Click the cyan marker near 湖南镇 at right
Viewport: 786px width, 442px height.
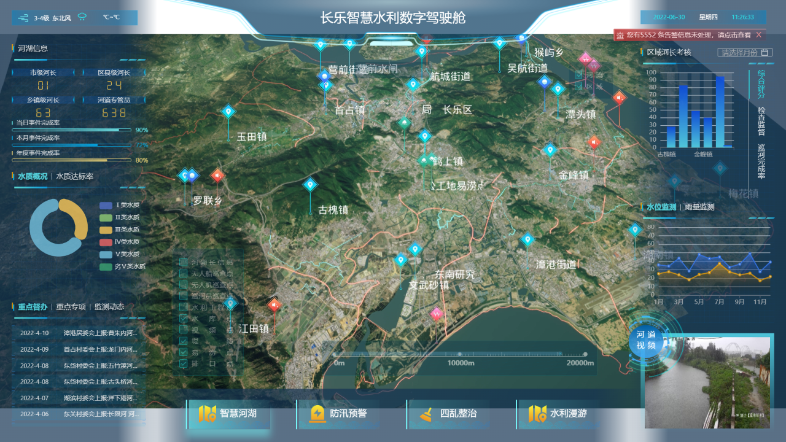click(x=634, y=230)
